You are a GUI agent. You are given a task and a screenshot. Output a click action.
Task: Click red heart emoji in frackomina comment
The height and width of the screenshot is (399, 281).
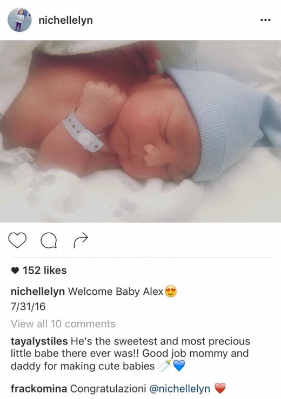point(220,389)
